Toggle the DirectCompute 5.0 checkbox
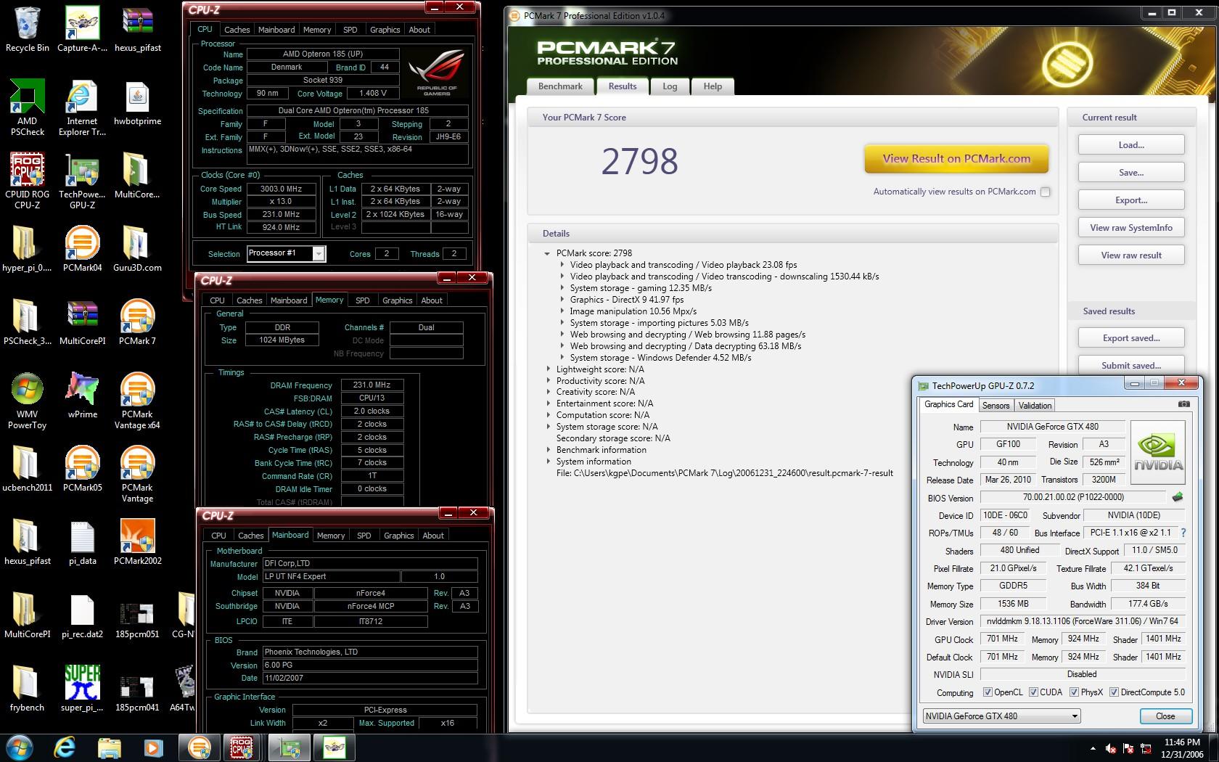The image size is (1219, 762). (x=1114, y=692)
